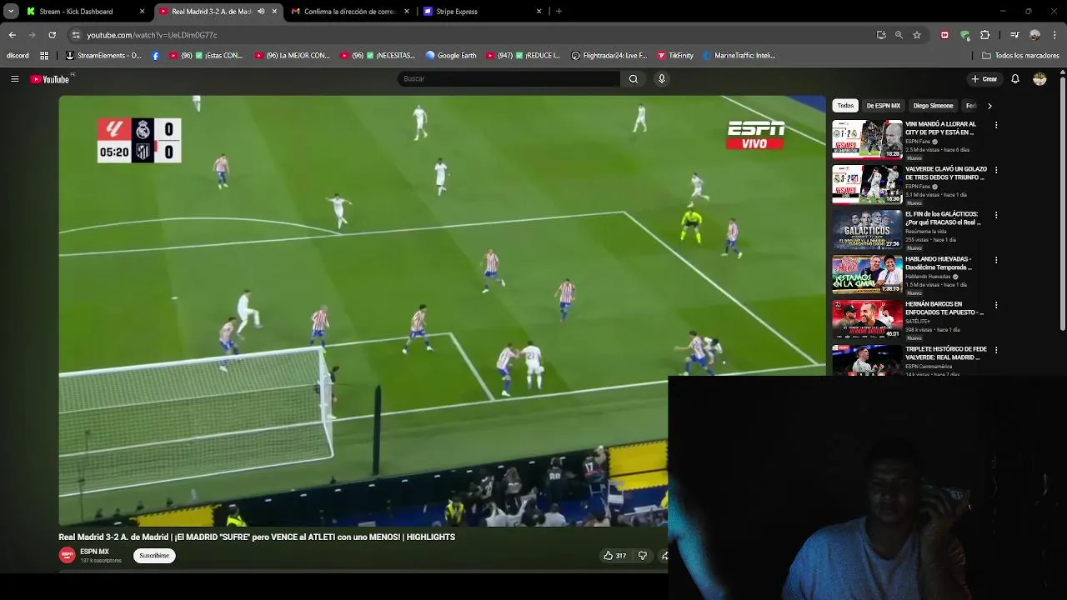
Task: Open the YouTube guide hamburger menu
Action: (14, 79)
